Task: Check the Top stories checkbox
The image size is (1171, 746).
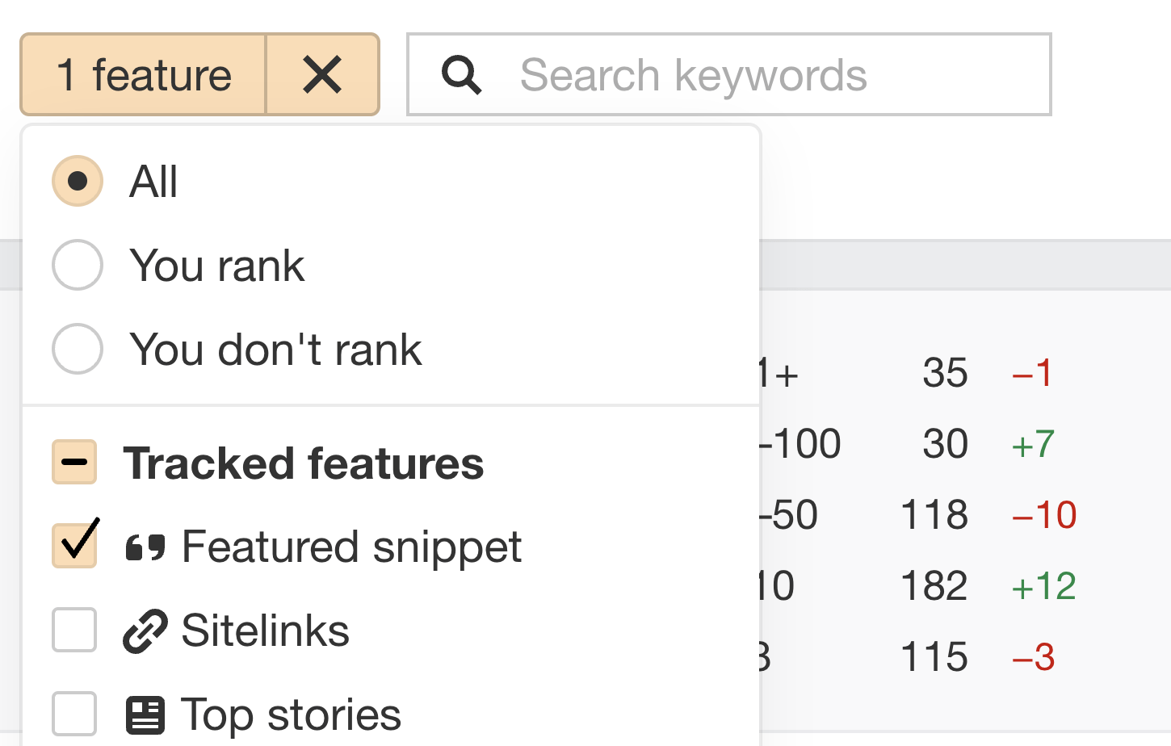Action: click(x=73, y=714)
